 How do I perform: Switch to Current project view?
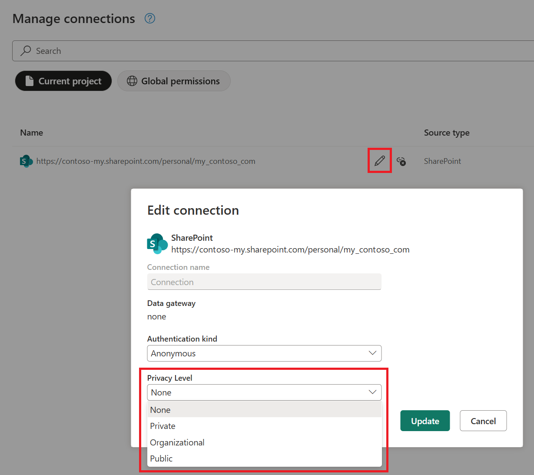click(63, 81)
